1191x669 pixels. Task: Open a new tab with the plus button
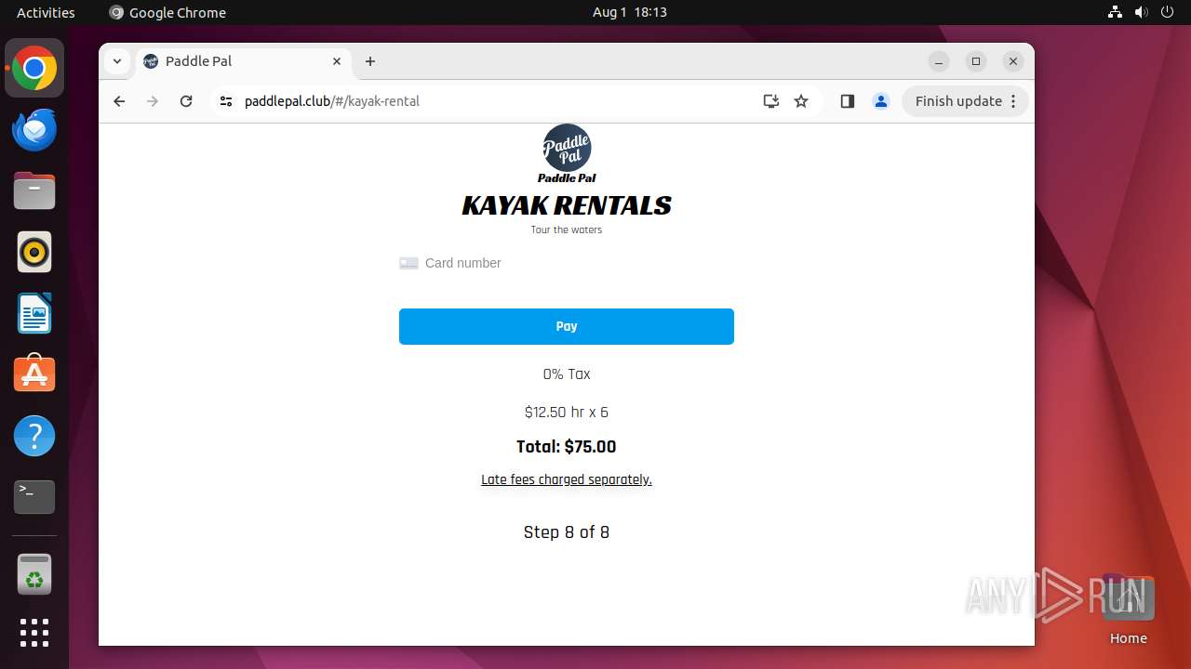[x=370, y=61]
